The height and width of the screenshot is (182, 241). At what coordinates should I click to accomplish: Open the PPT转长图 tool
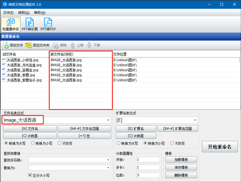tap(30, 24)
